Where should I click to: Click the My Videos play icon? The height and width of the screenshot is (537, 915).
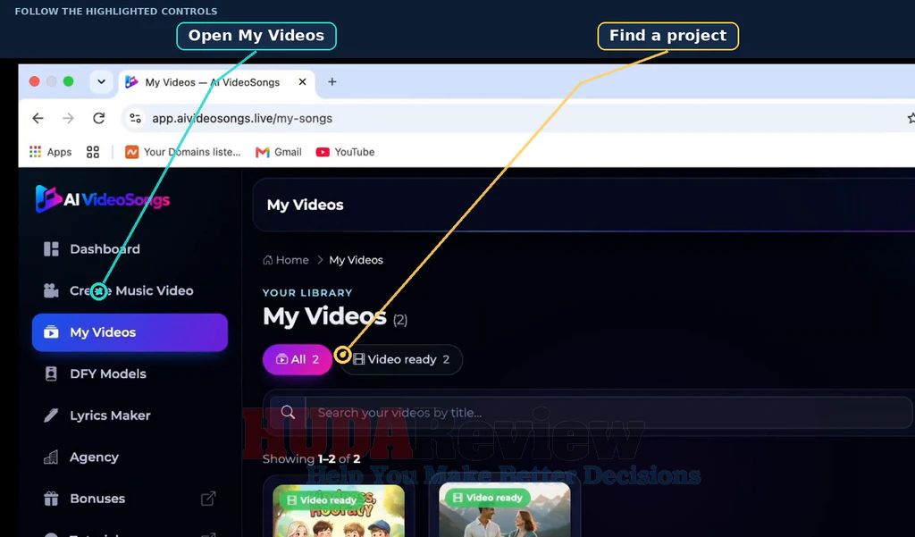[51, 332]
